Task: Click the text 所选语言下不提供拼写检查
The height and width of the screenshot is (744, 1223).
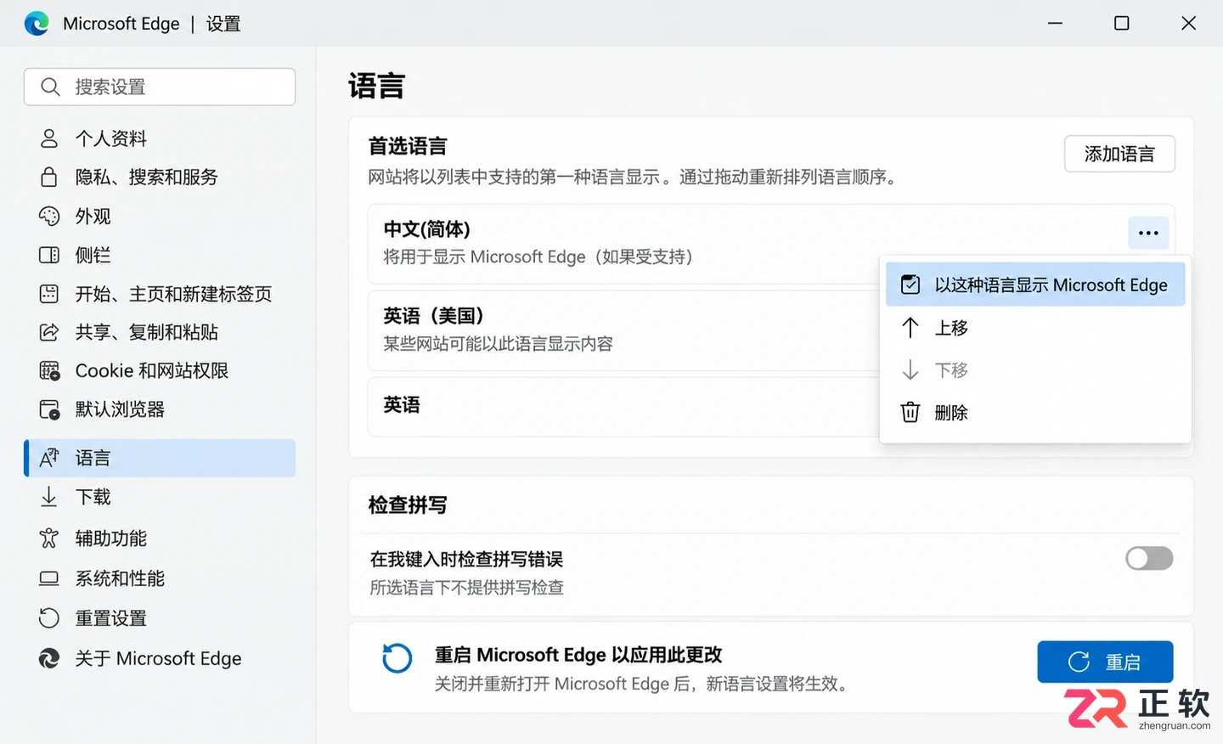Action: point(467,587)
